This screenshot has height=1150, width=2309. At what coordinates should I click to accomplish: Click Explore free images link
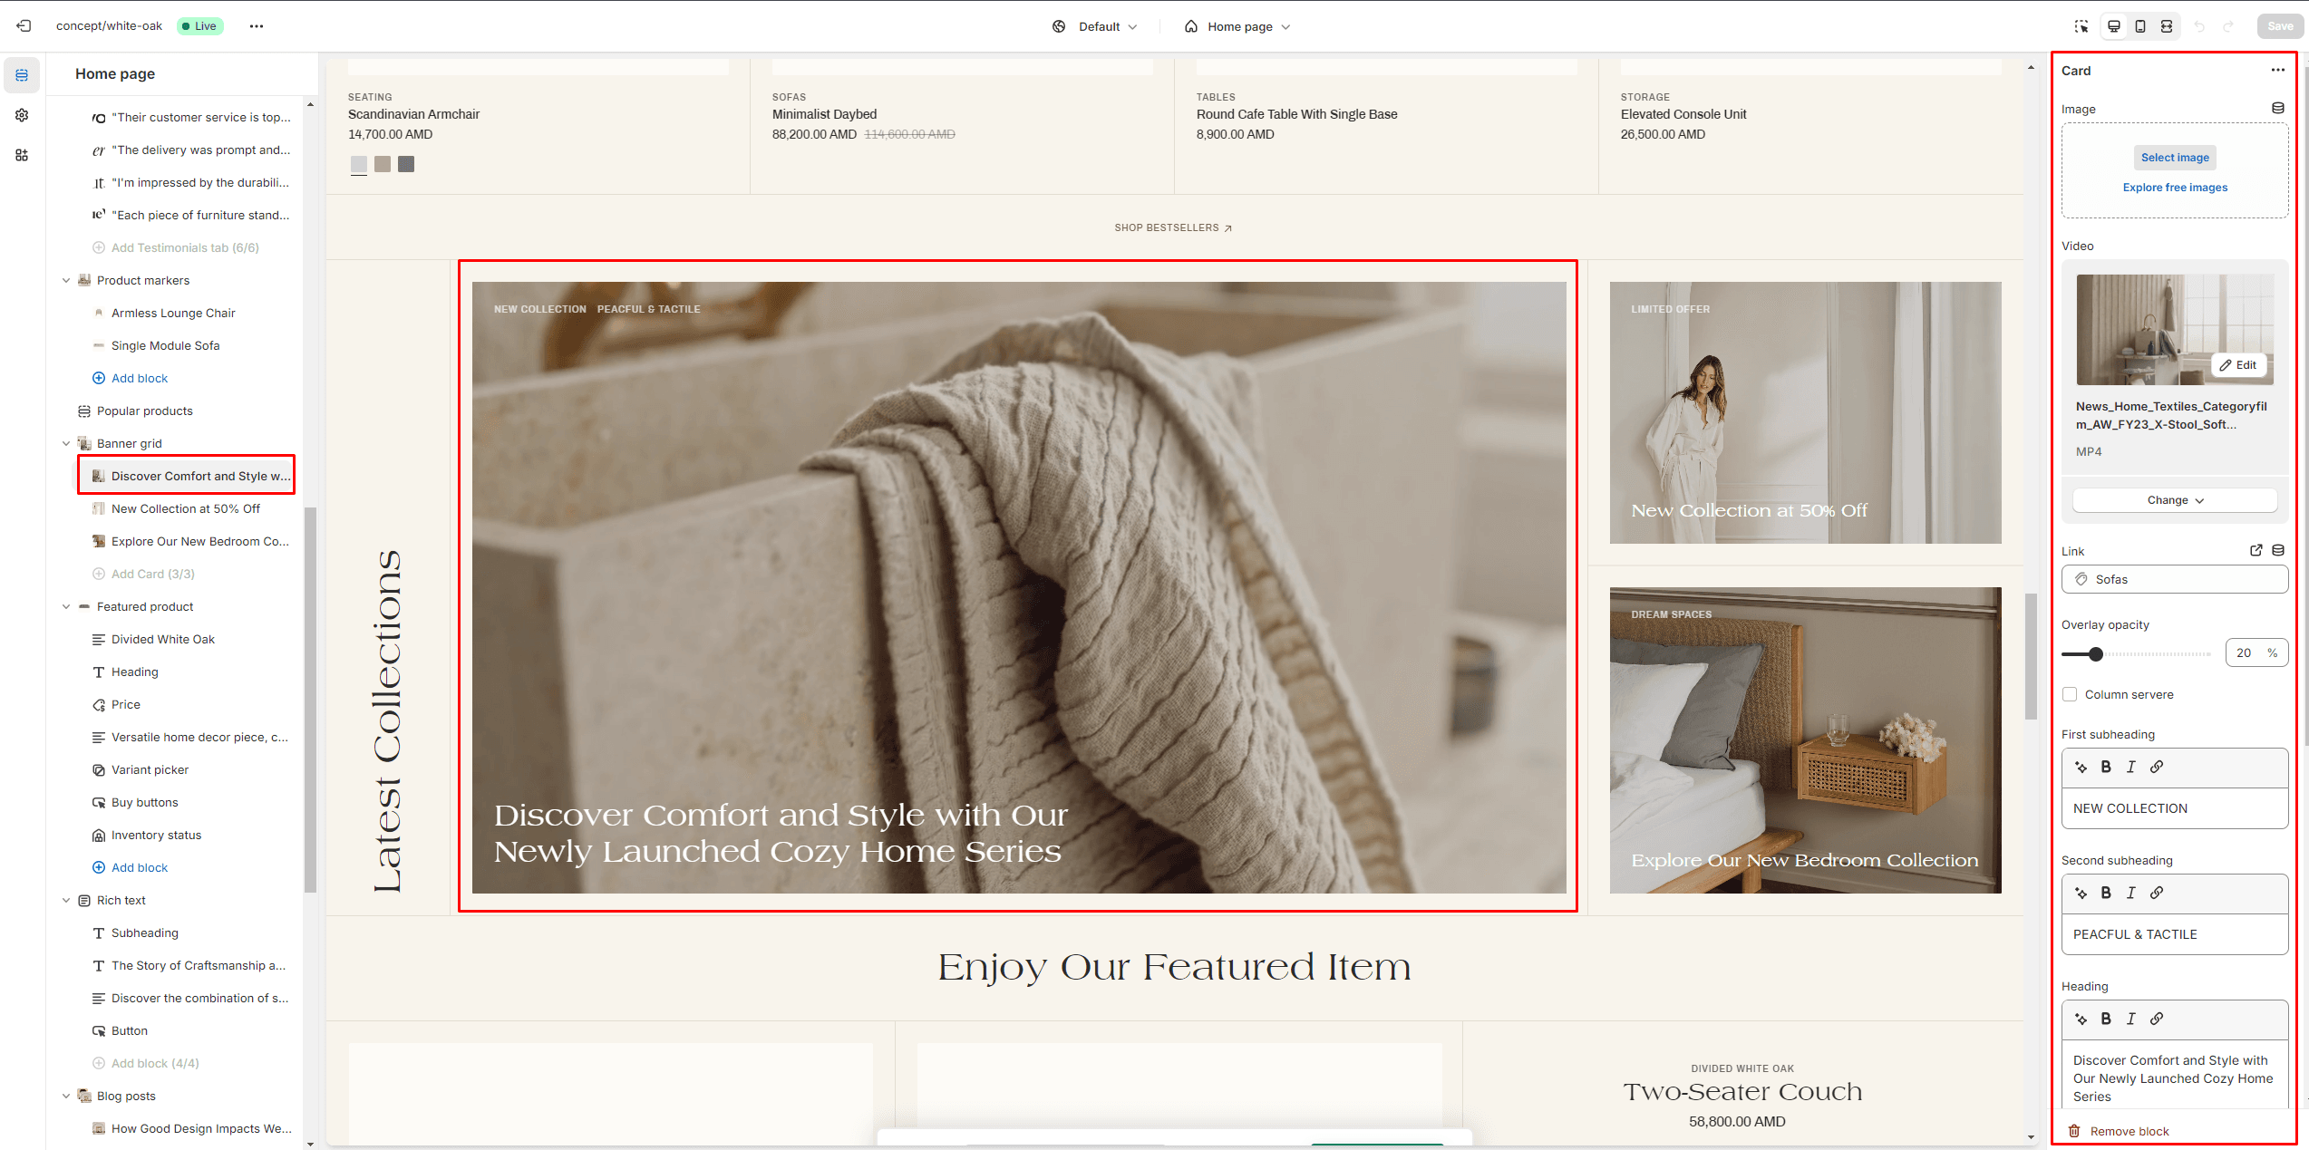coord(2174,188)
